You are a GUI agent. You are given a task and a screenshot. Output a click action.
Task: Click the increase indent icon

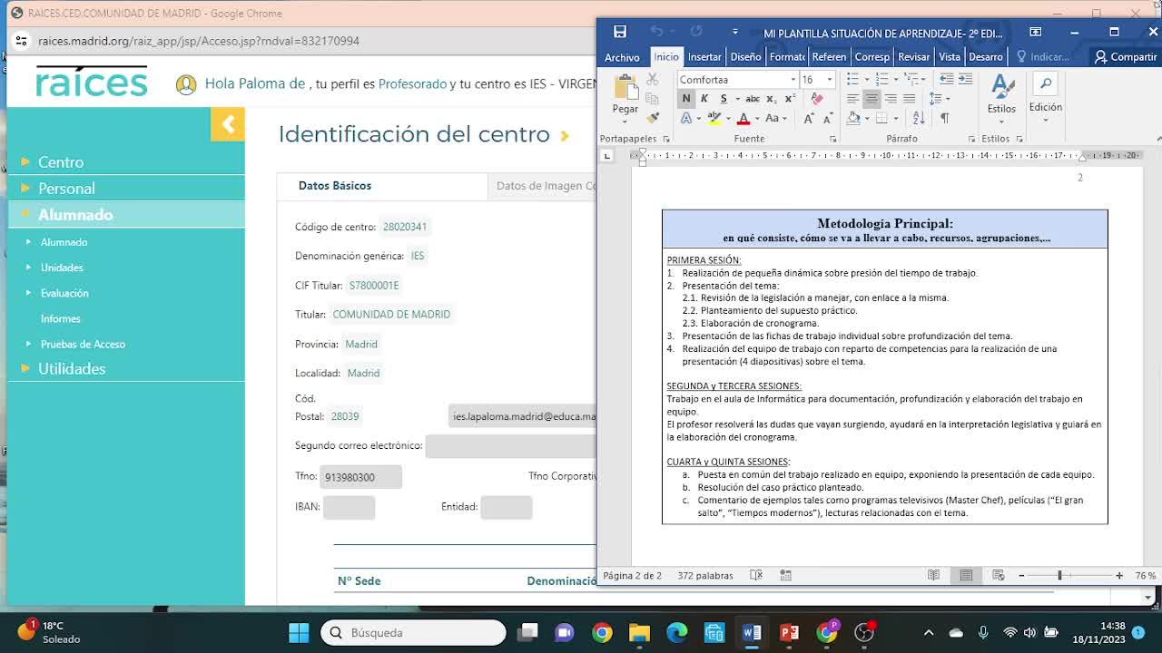pyautogui.click(x=966, y=80)
